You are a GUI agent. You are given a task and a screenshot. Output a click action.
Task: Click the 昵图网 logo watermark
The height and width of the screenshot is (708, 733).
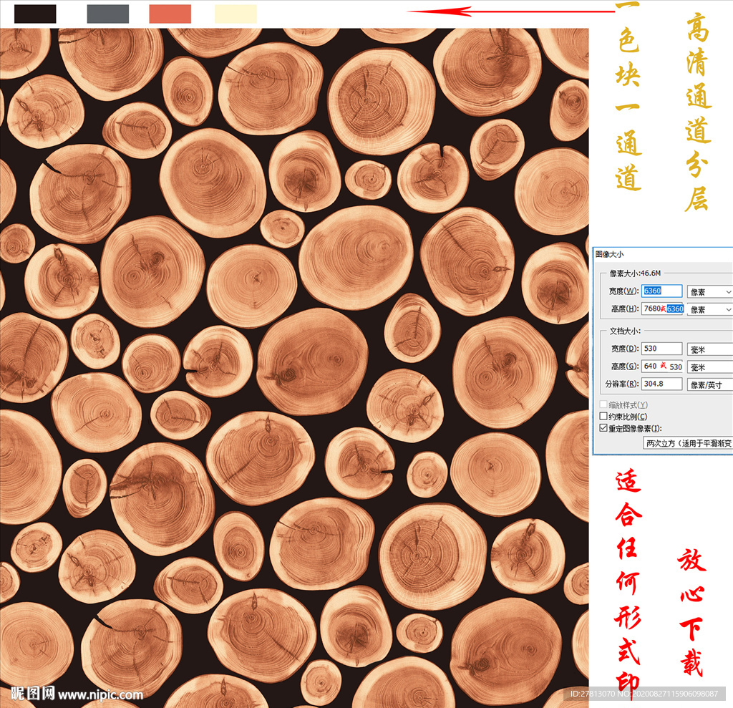[x=33, y=693]
